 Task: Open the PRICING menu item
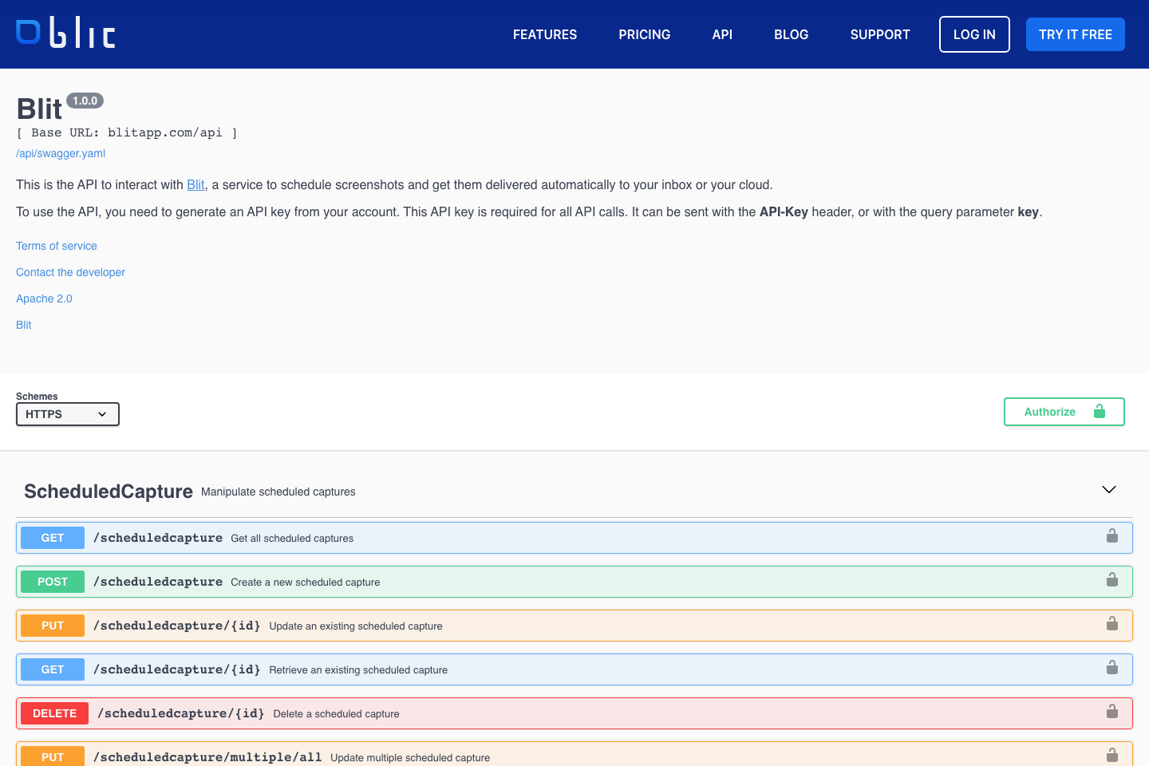point(644,34)
